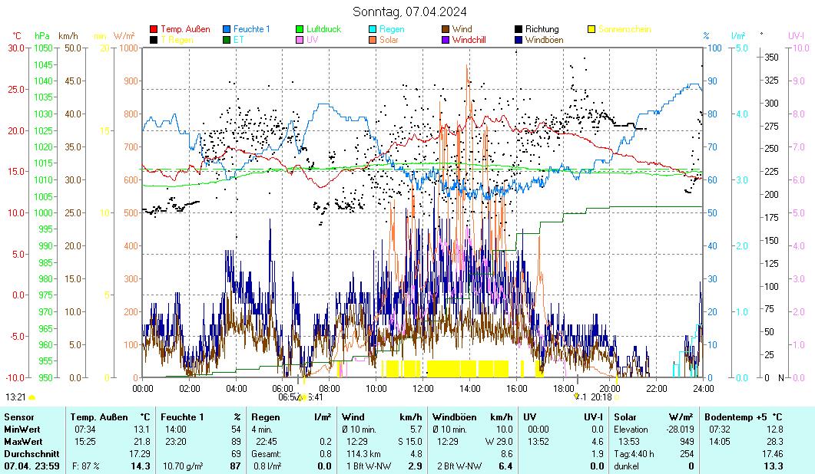Viewport: 815px width, 474px height.
Task: Select the Luftdruck legend label
Action: [x=324, y=30]
